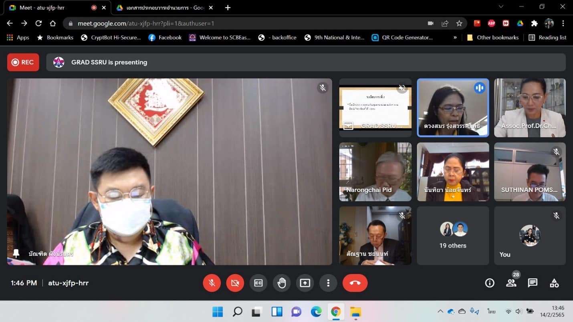Open more options three-dot menu

coord(328,283)
